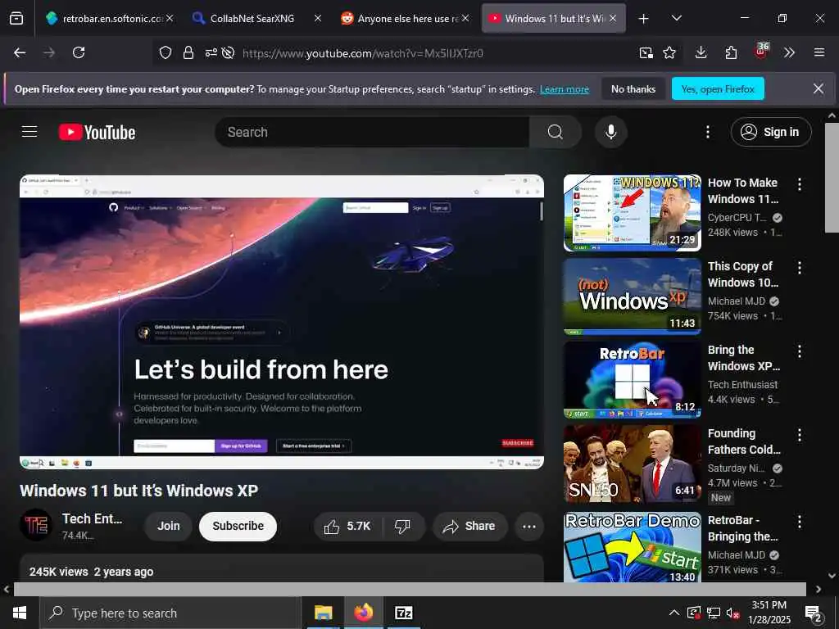
Task: Click the Join button
Action: tap(168, 527)
